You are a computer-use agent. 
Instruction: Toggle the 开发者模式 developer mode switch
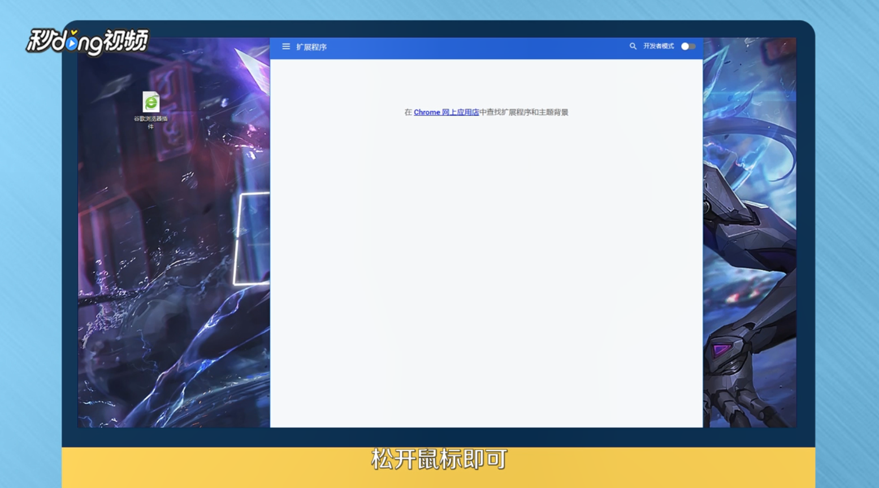point(688,46)
